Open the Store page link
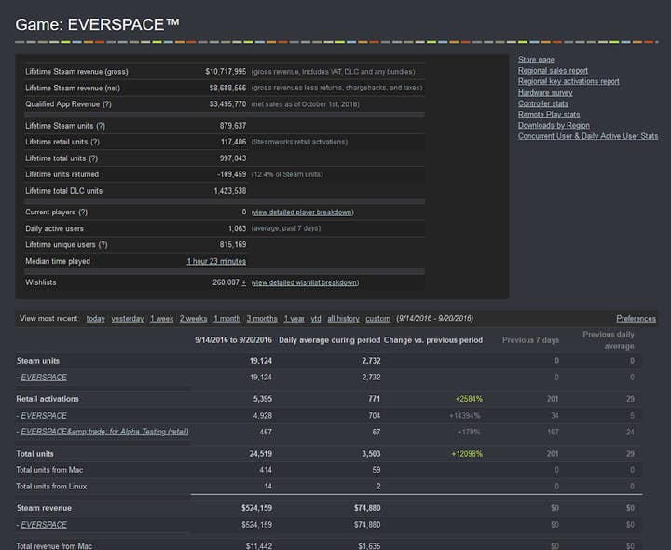This screenshot has width=671, height=550. click(x=536, y=60)
